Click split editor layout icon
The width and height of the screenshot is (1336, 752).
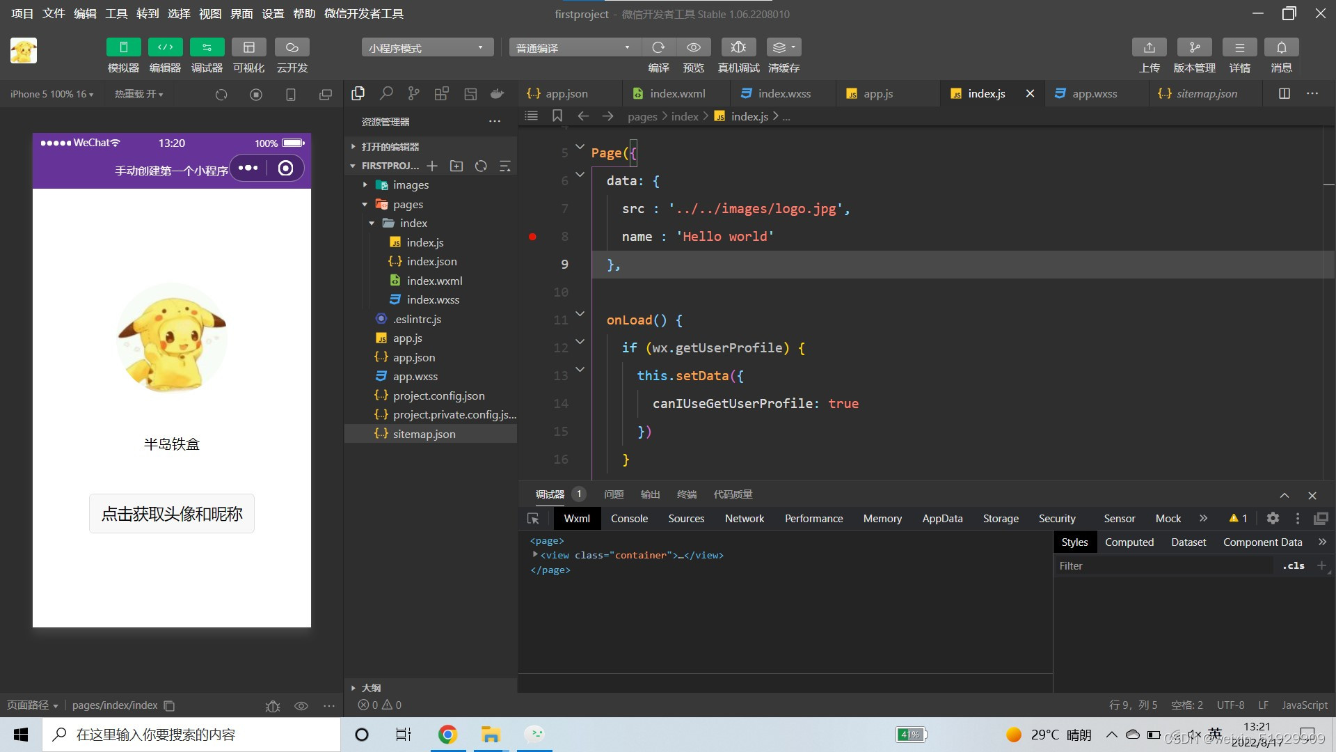pos(1285,94)
